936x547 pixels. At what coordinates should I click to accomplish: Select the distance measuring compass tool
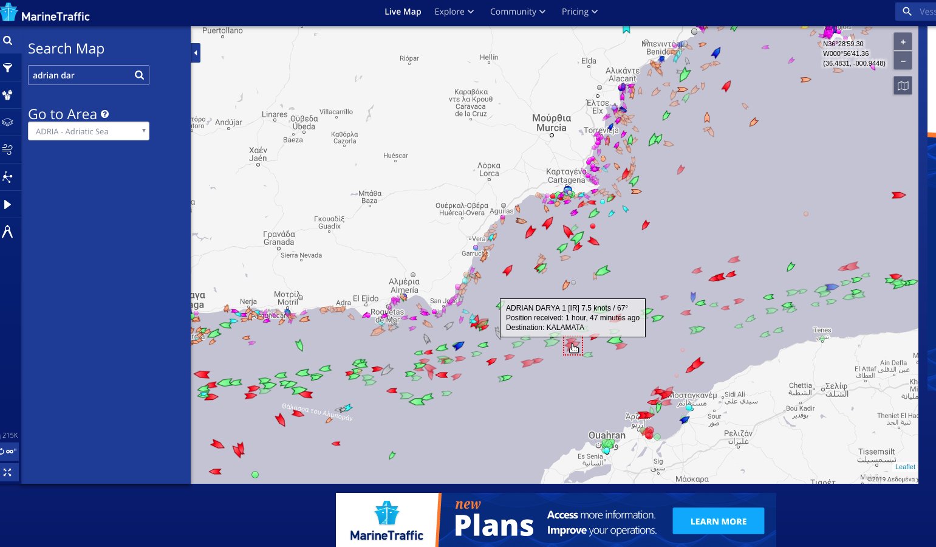[8, 232]
